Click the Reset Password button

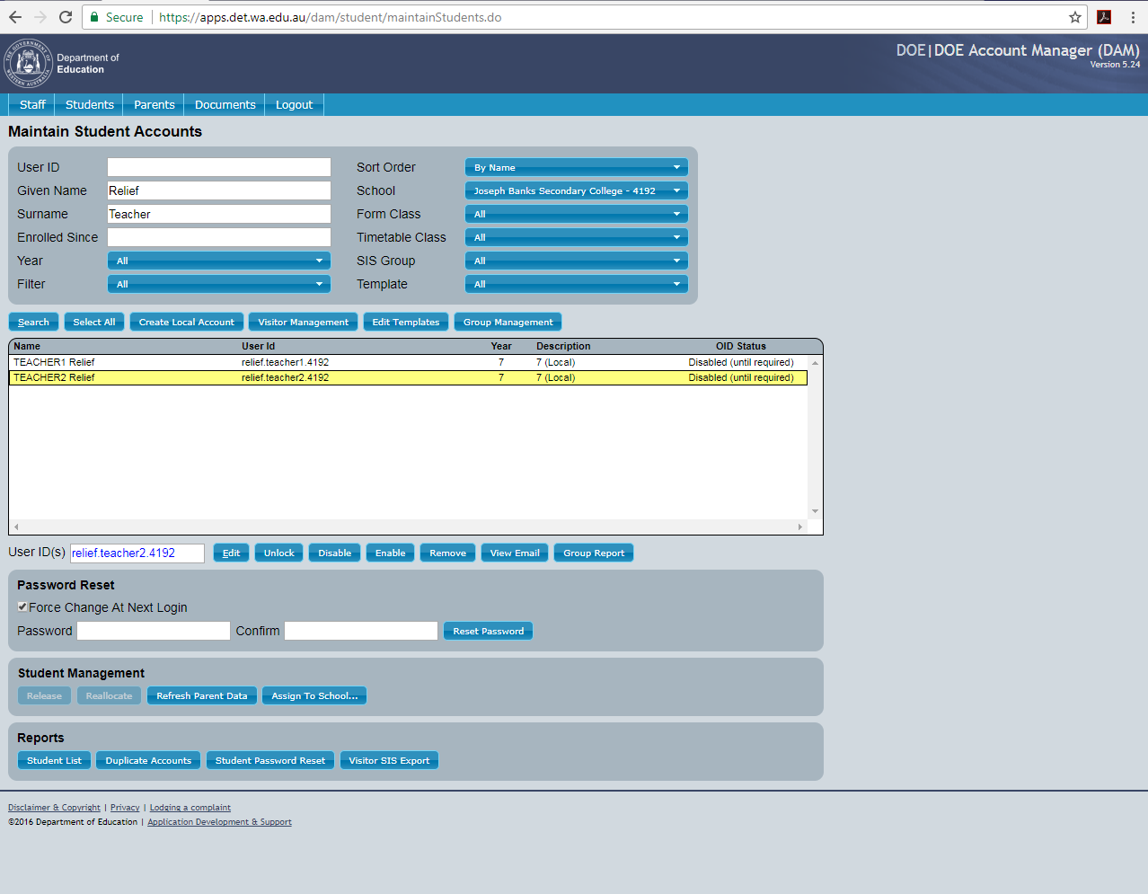pos(488,631)
